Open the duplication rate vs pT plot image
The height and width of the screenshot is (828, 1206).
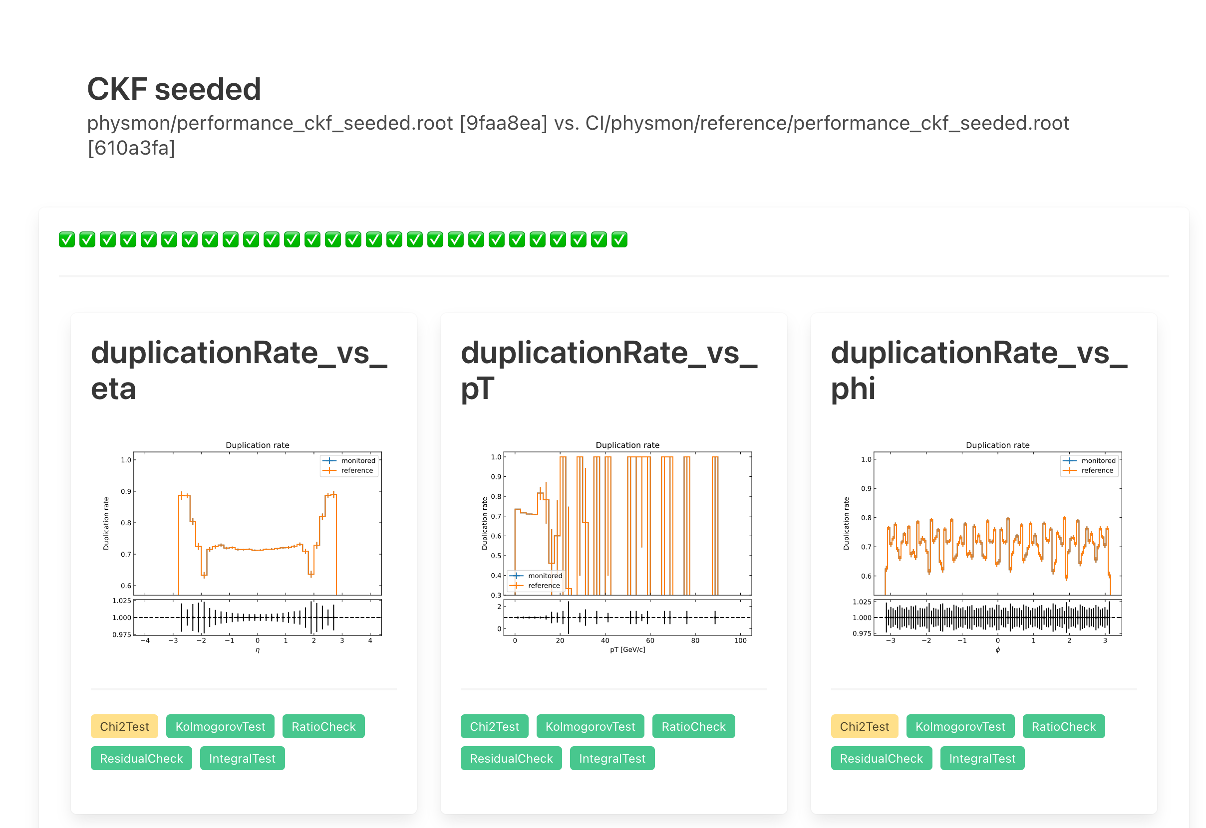[x=613, y=545]
